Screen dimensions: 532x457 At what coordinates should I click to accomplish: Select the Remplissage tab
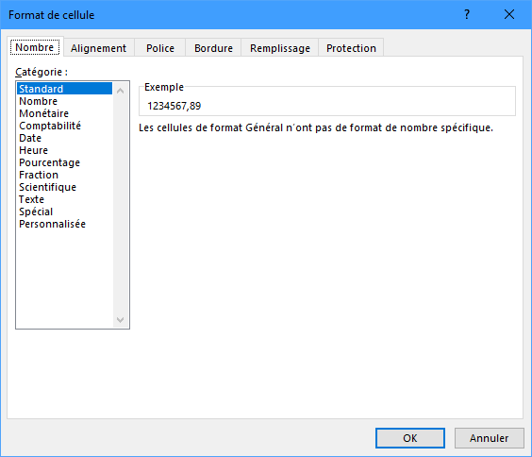point(280,48)
